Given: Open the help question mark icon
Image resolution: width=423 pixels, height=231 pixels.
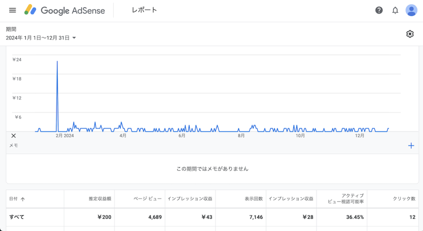Looking at the screenshot, I should (379, 10).
